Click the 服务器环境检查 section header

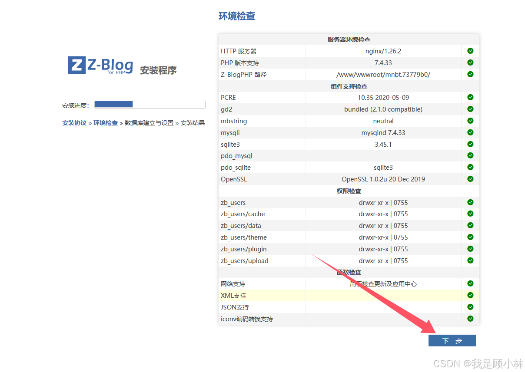pyautogui.click(x=349, y=40)
